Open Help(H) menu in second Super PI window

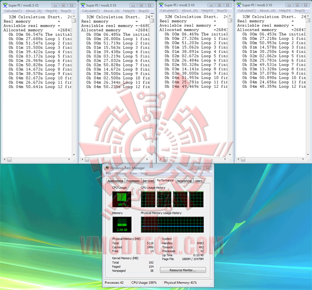coord(129,11)
